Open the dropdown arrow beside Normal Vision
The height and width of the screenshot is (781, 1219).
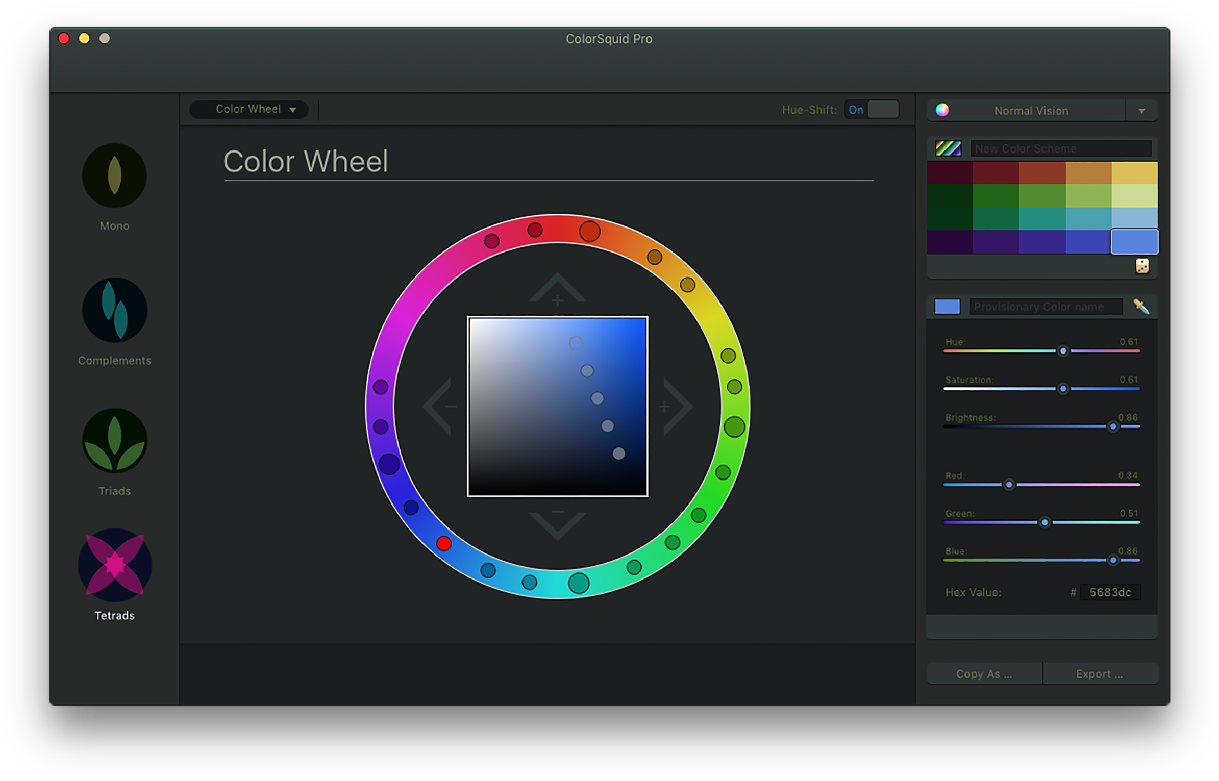1141,110
